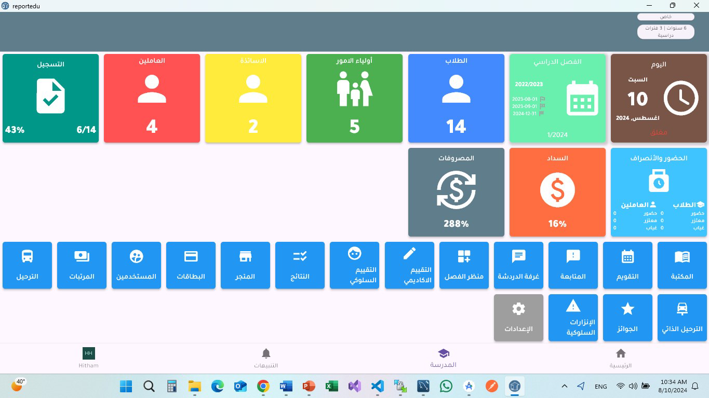Open the Students (الطلاب) tile showing 14
The image size is (709, 398).
point(456,98)
